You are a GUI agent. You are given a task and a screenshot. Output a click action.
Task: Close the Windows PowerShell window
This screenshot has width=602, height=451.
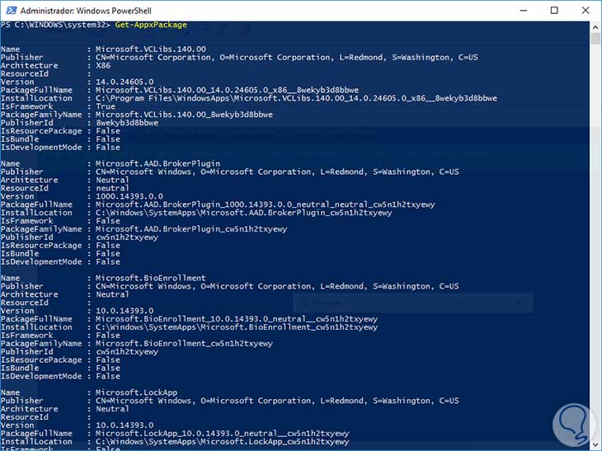pos(586,11)
